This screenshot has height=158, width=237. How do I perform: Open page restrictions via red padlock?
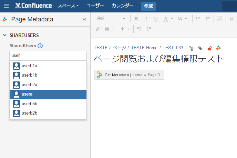click(x=209, y=48)
